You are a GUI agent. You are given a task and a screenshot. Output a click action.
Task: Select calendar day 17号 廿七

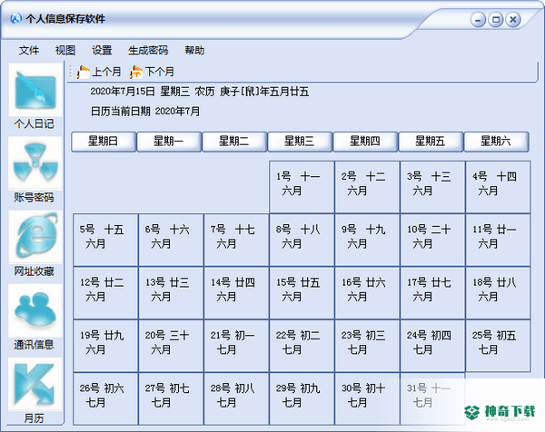(432, 293)
